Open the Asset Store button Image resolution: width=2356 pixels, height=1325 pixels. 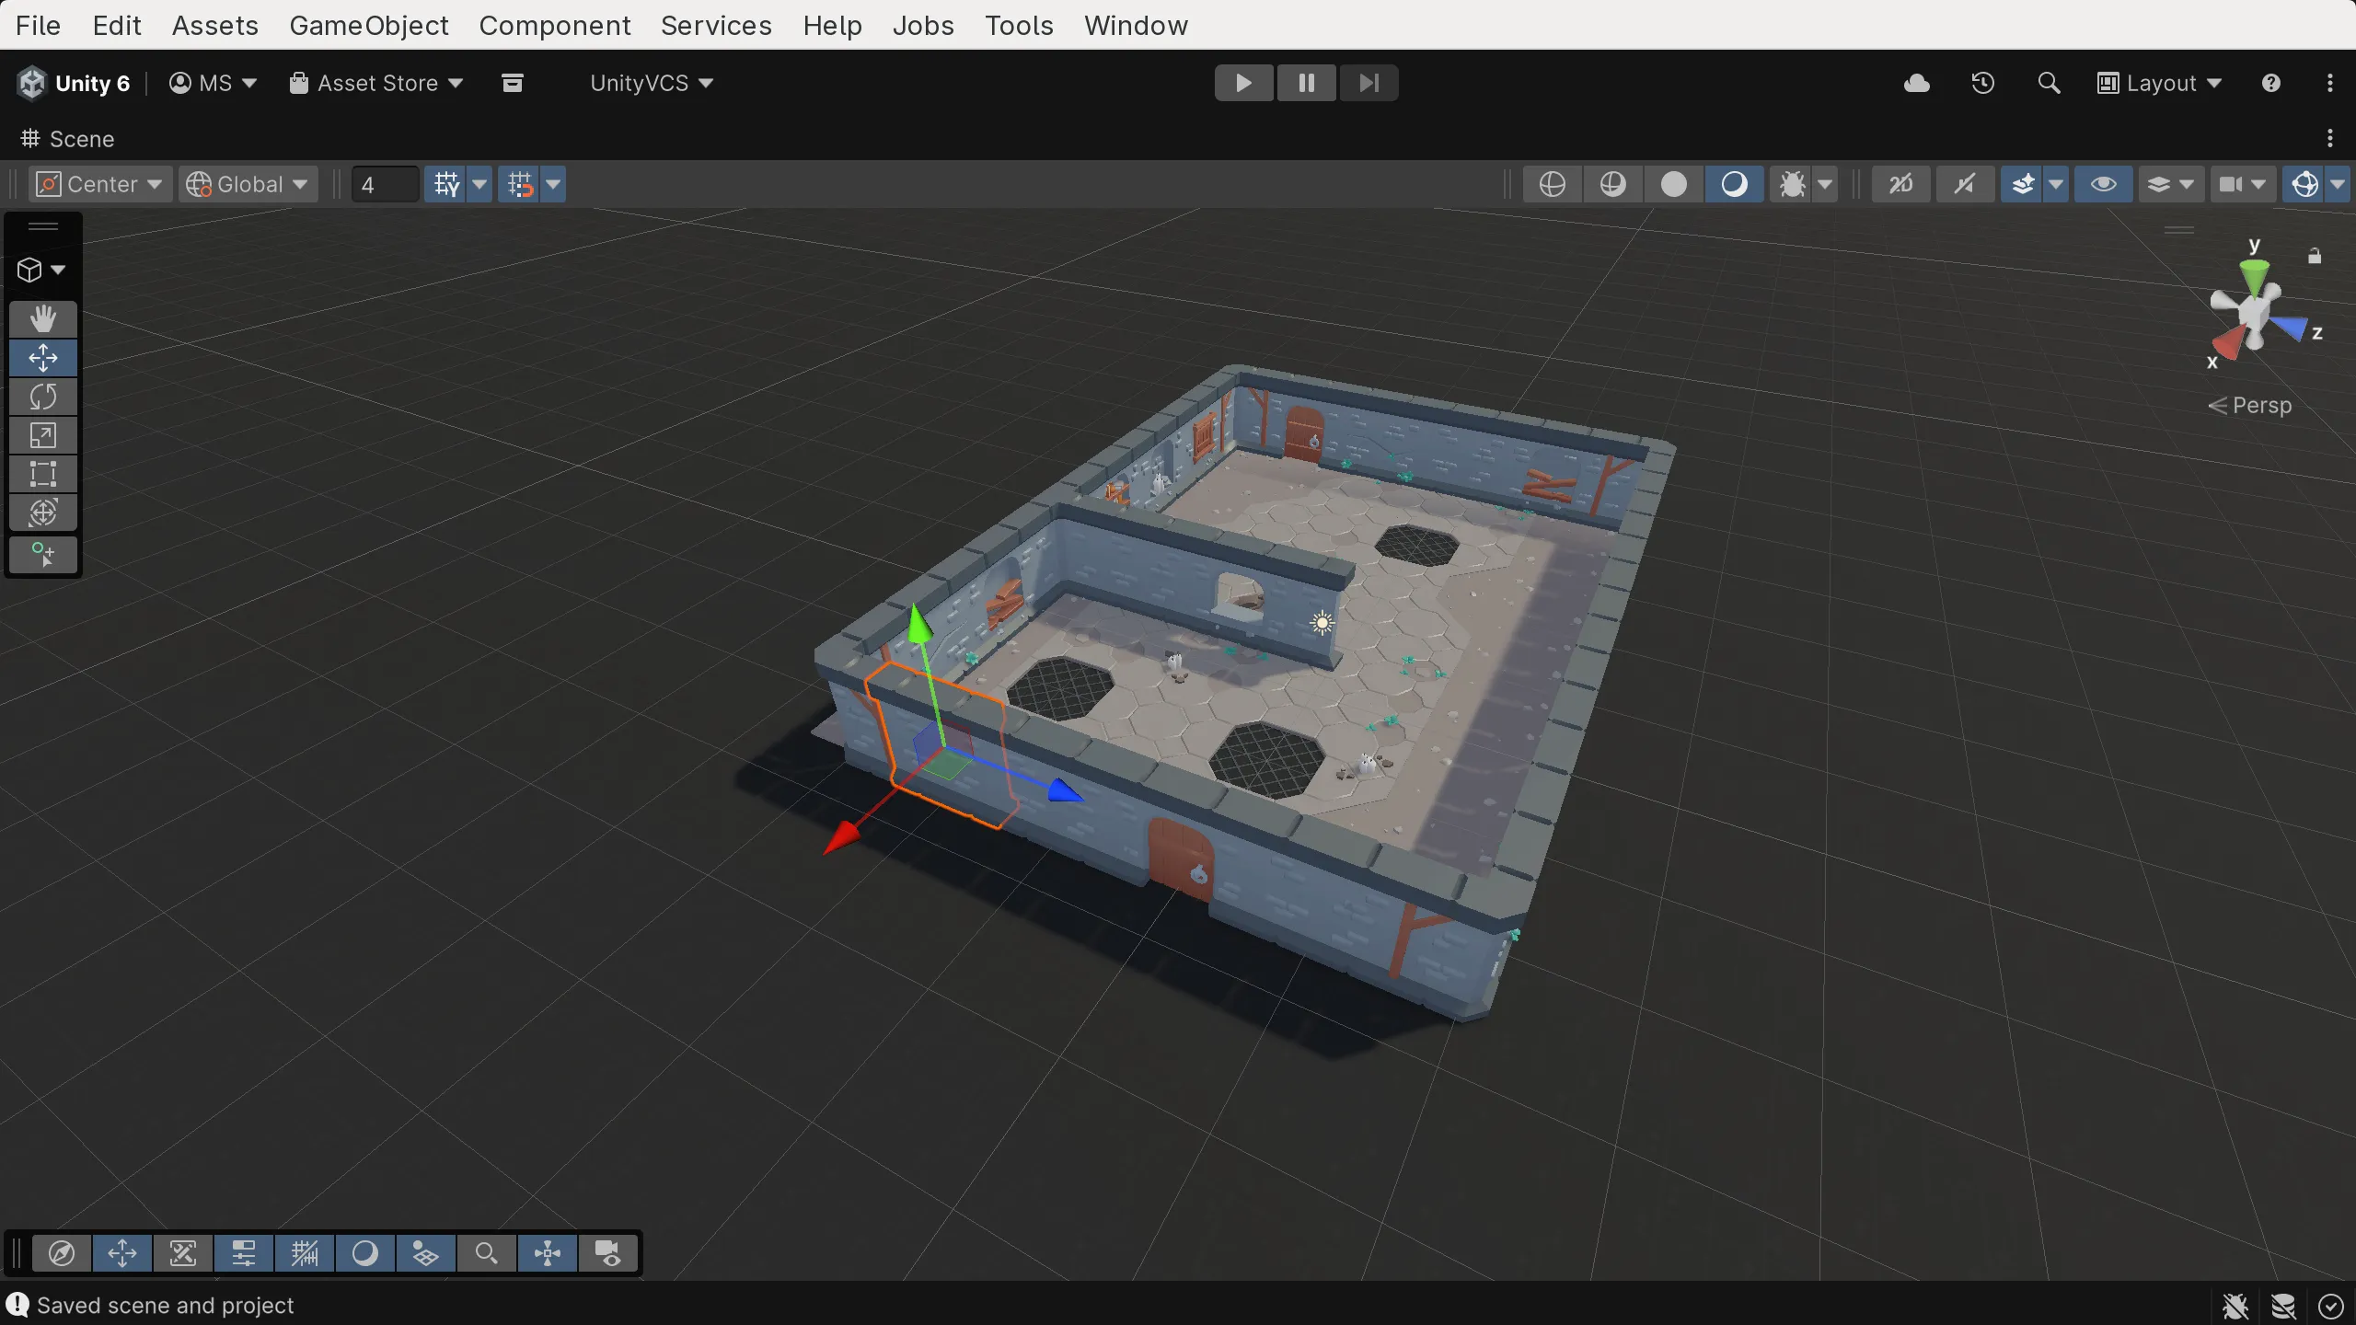(x=376, y=83)
